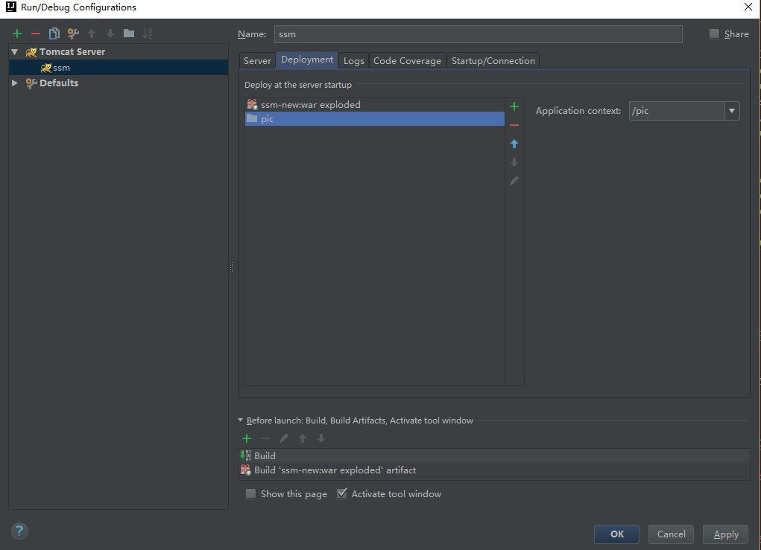761x550 pixels.
Task: Click the create folder icon in toolbar
Action: tap(129, 33)
